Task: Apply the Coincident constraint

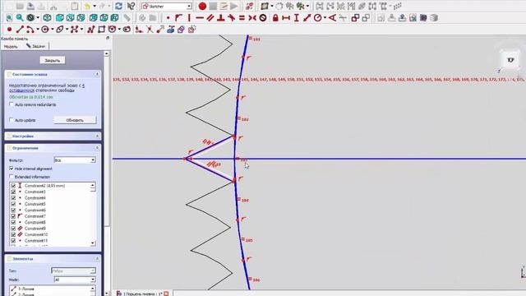Action: pos(168,18)
